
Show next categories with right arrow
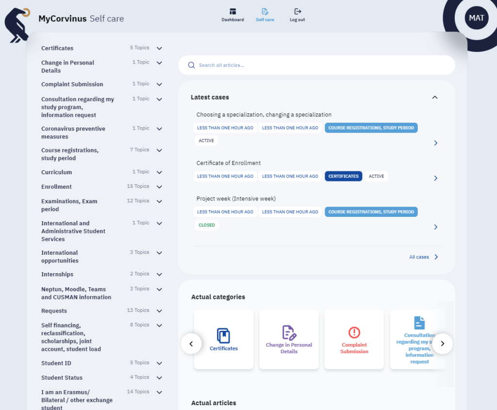[x=443, y=344]
